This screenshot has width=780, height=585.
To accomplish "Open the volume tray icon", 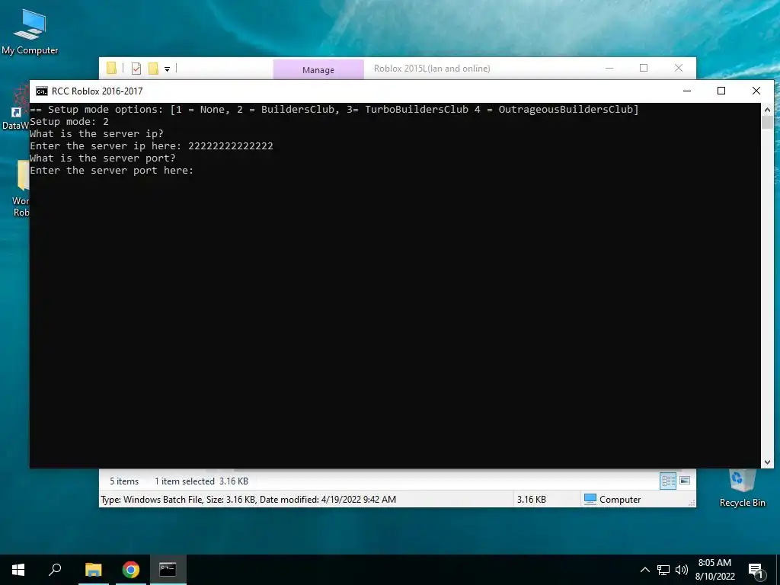I will click(682, 570).
